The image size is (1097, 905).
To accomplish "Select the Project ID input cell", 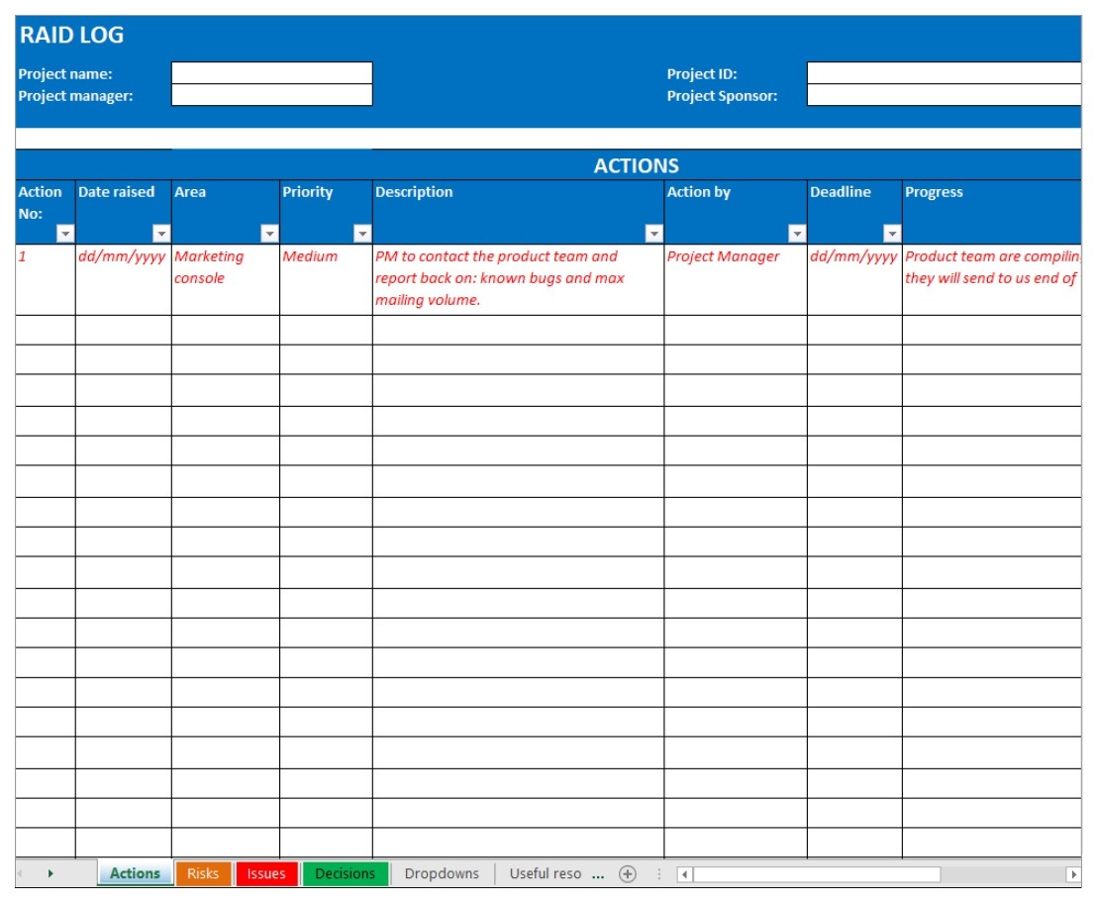I will 944,73.
